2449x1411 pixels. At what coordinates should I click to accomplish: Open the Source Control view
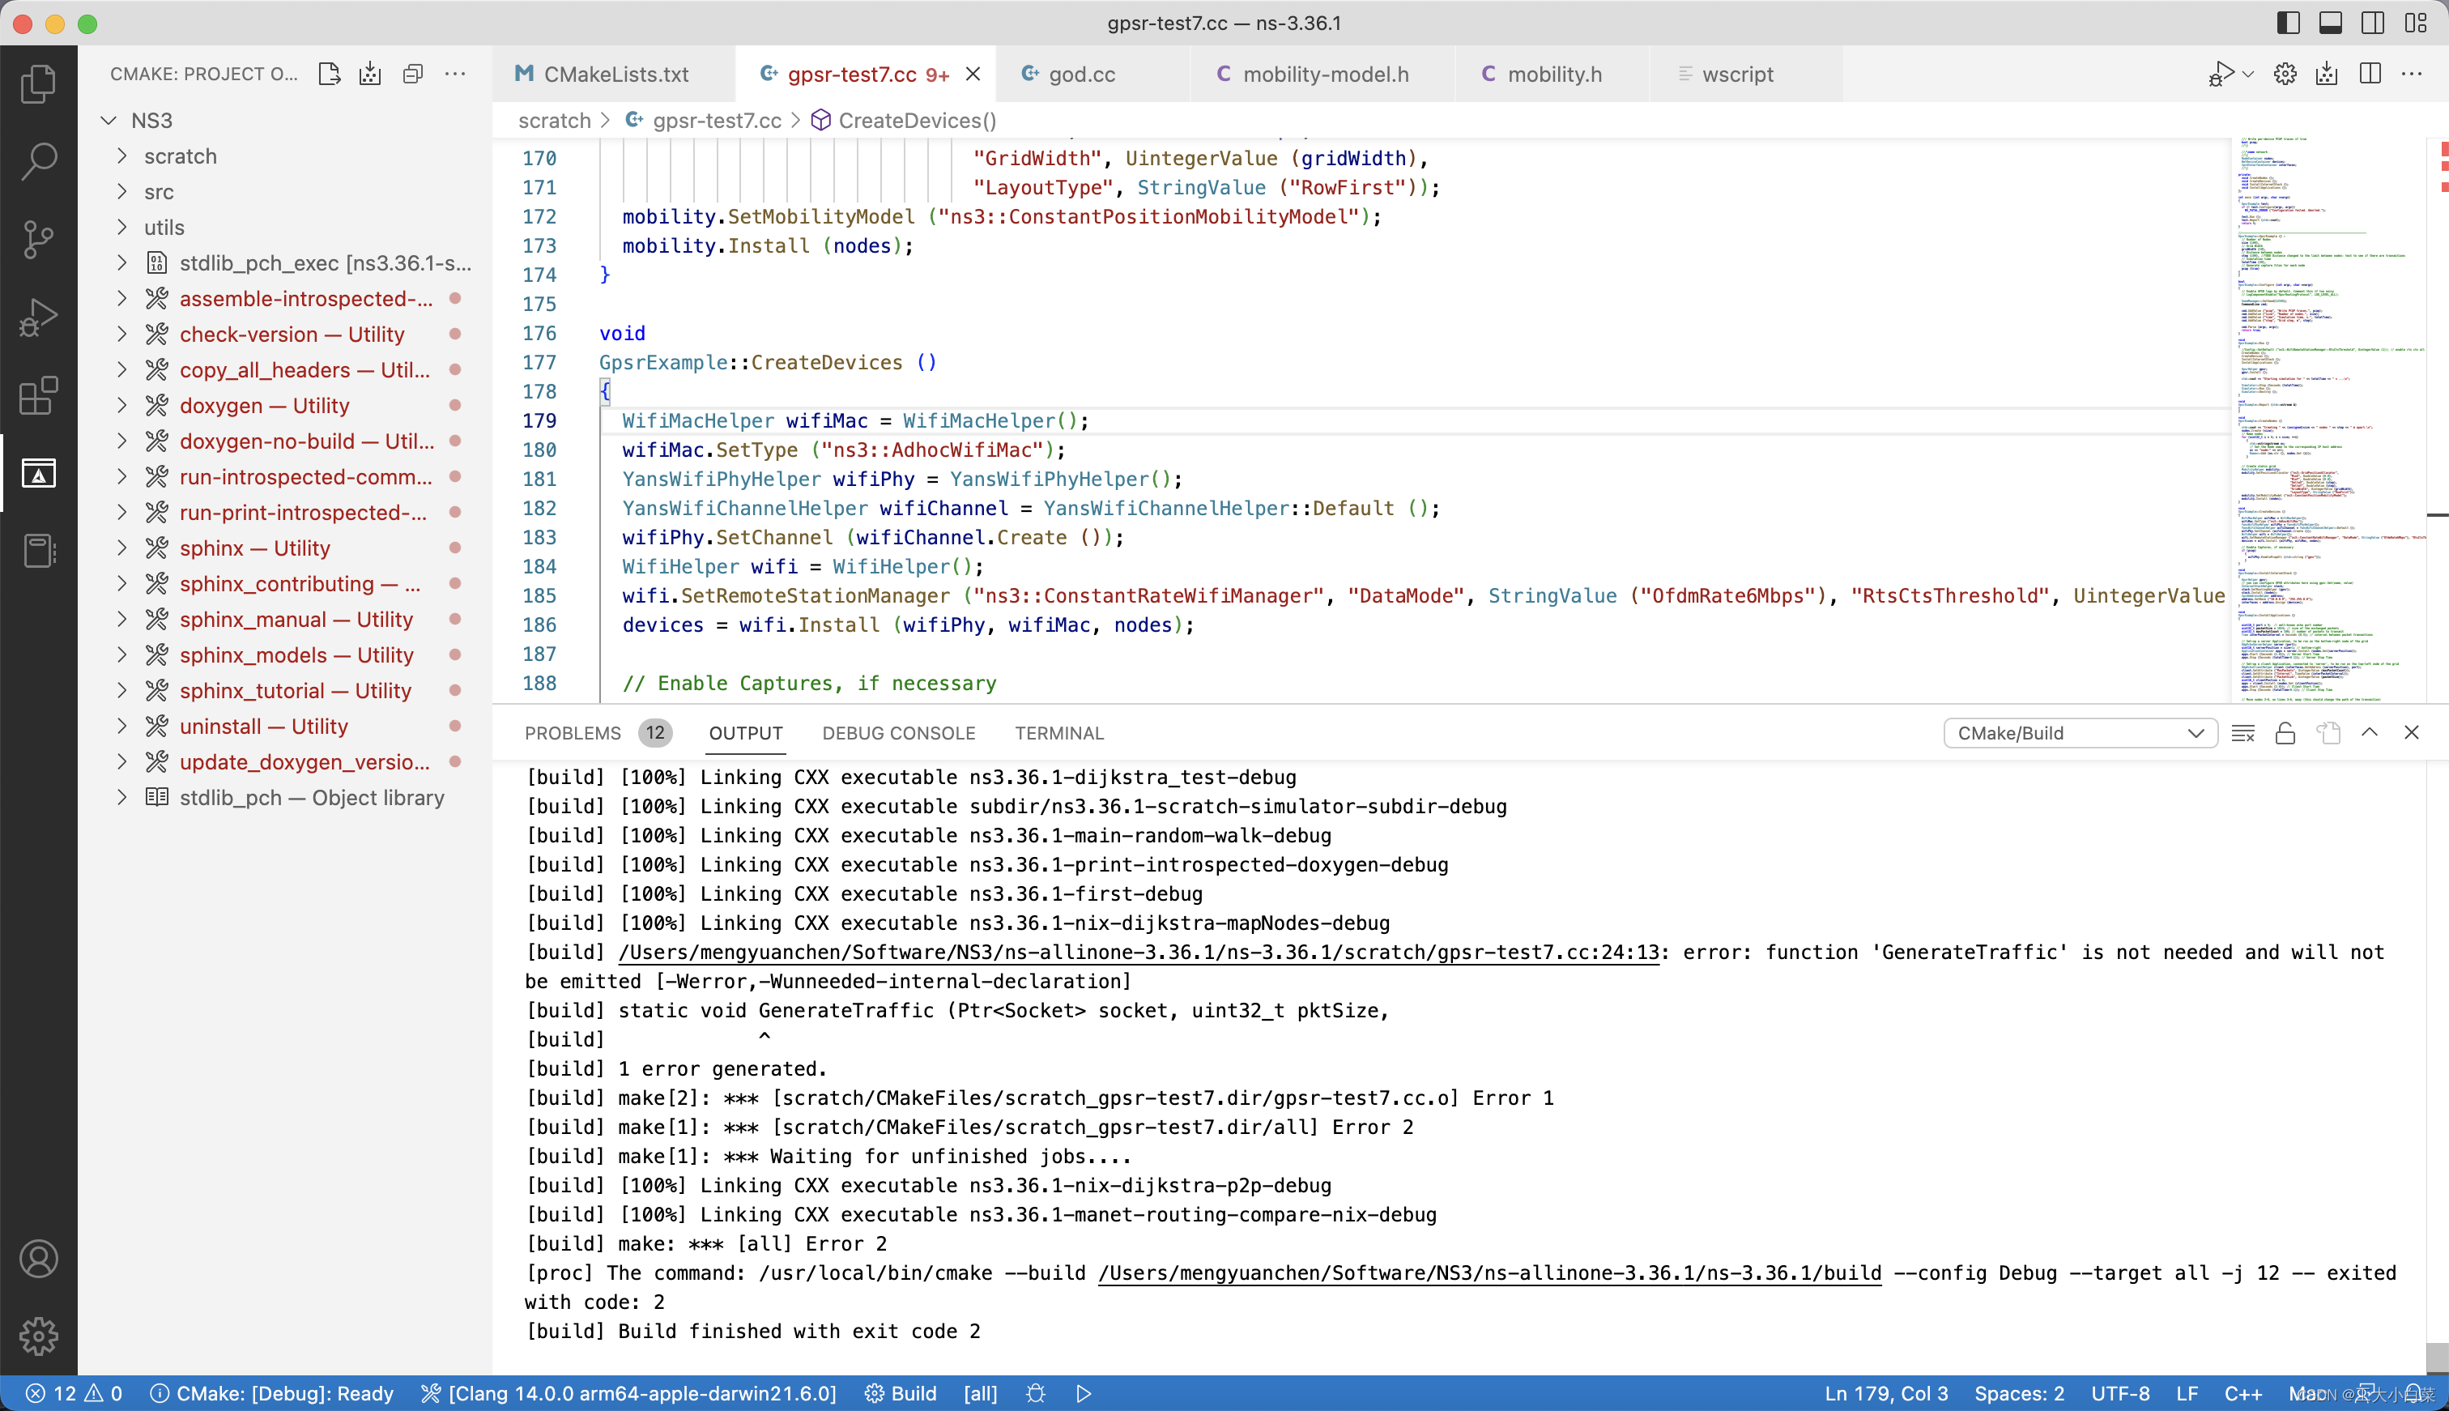(39, 240)
